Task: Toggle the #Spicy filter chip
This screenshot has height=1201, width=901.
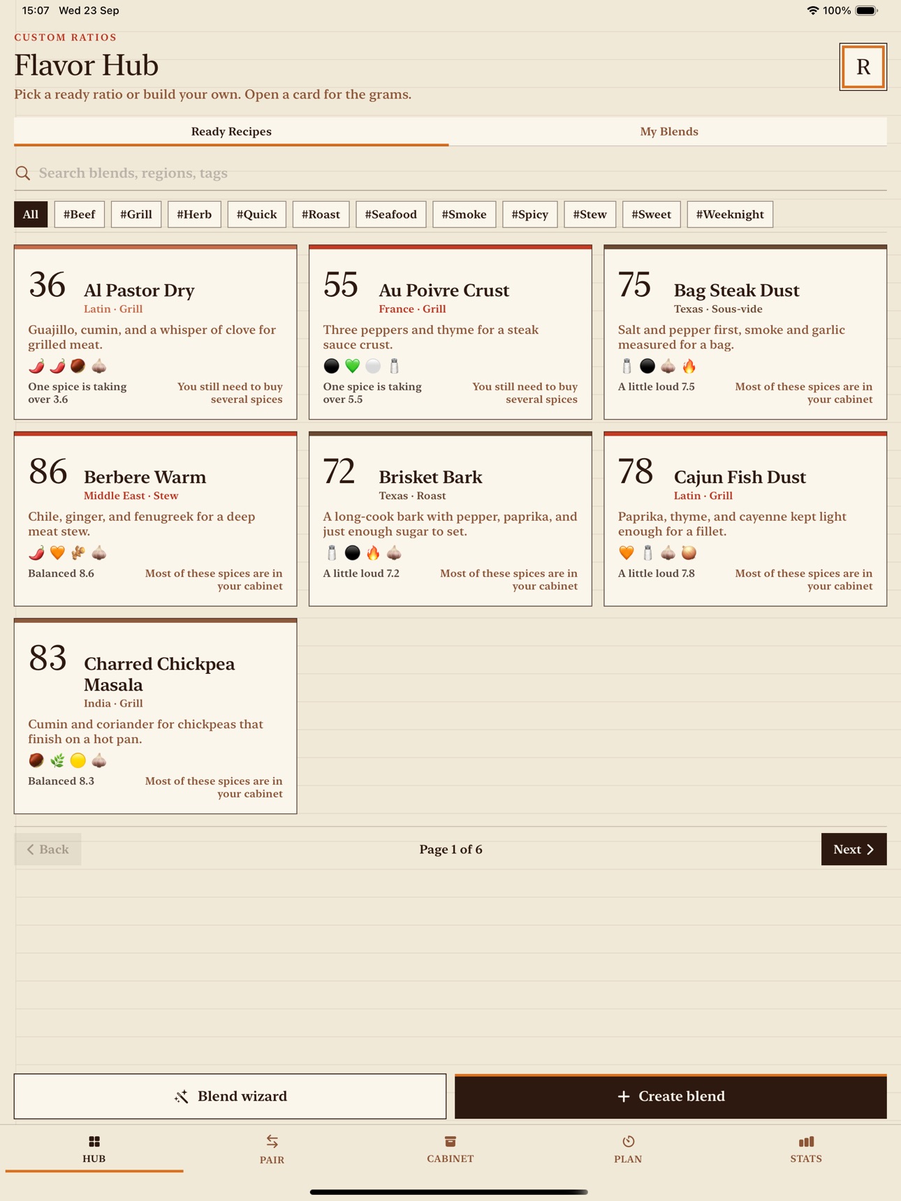Action: [x=530, y=214]
